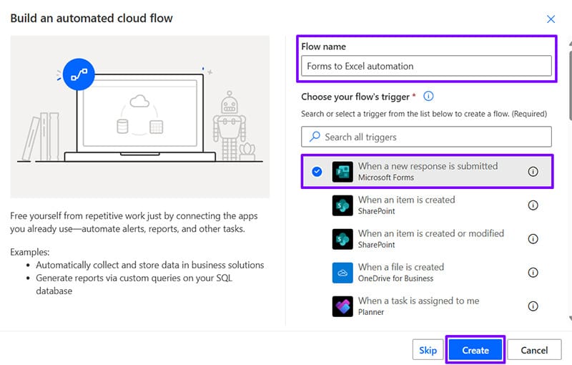Click info icon beside Choose your flow's trigger
This screenshot has height=365, width=572.
pyautogui.click(x=429, y=97)
